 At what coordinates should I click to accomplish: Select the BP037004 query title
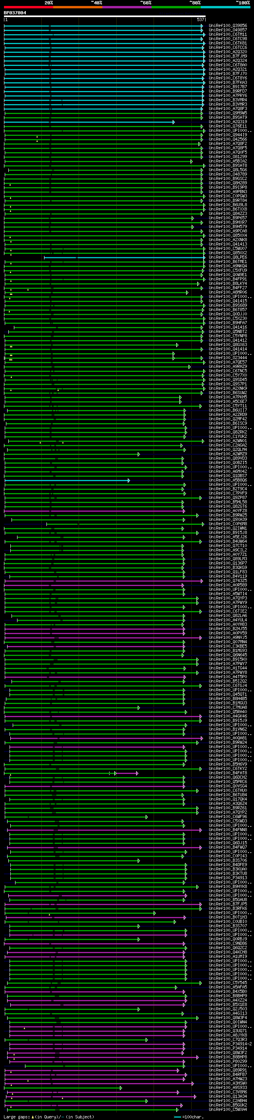pos(15,13)
